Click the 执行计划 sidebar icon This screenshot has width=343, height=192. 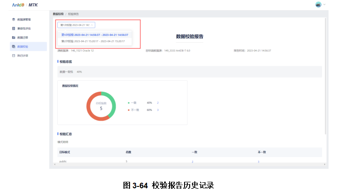[14, 56]
